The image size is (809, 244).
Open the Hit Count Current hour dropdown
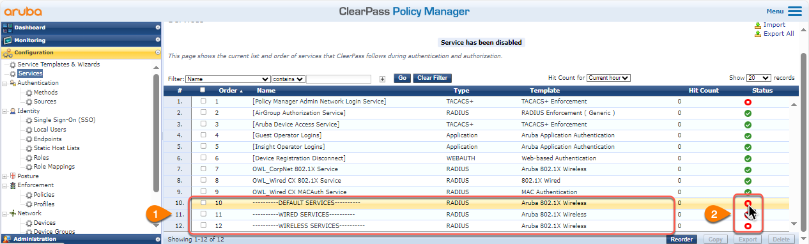(608, 78)
